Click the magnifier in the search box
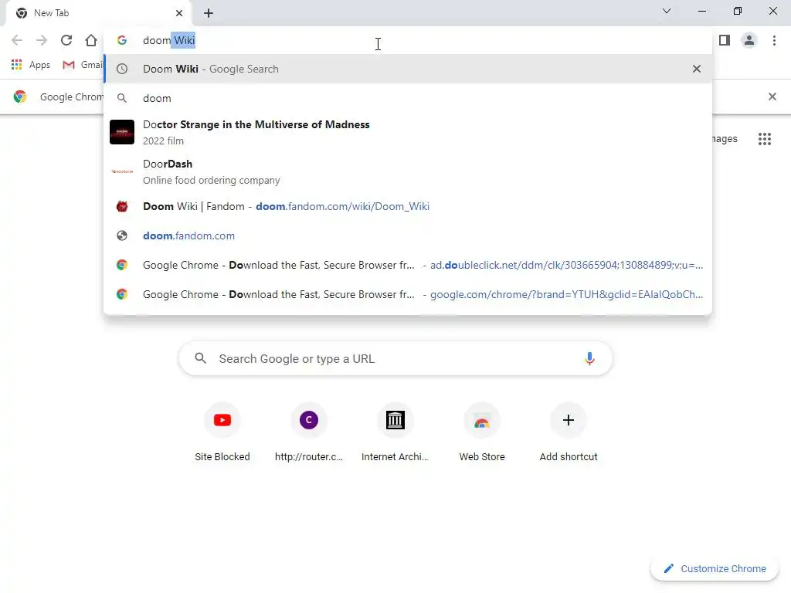Viewport: 791px width, 593px height. [200, 358]
